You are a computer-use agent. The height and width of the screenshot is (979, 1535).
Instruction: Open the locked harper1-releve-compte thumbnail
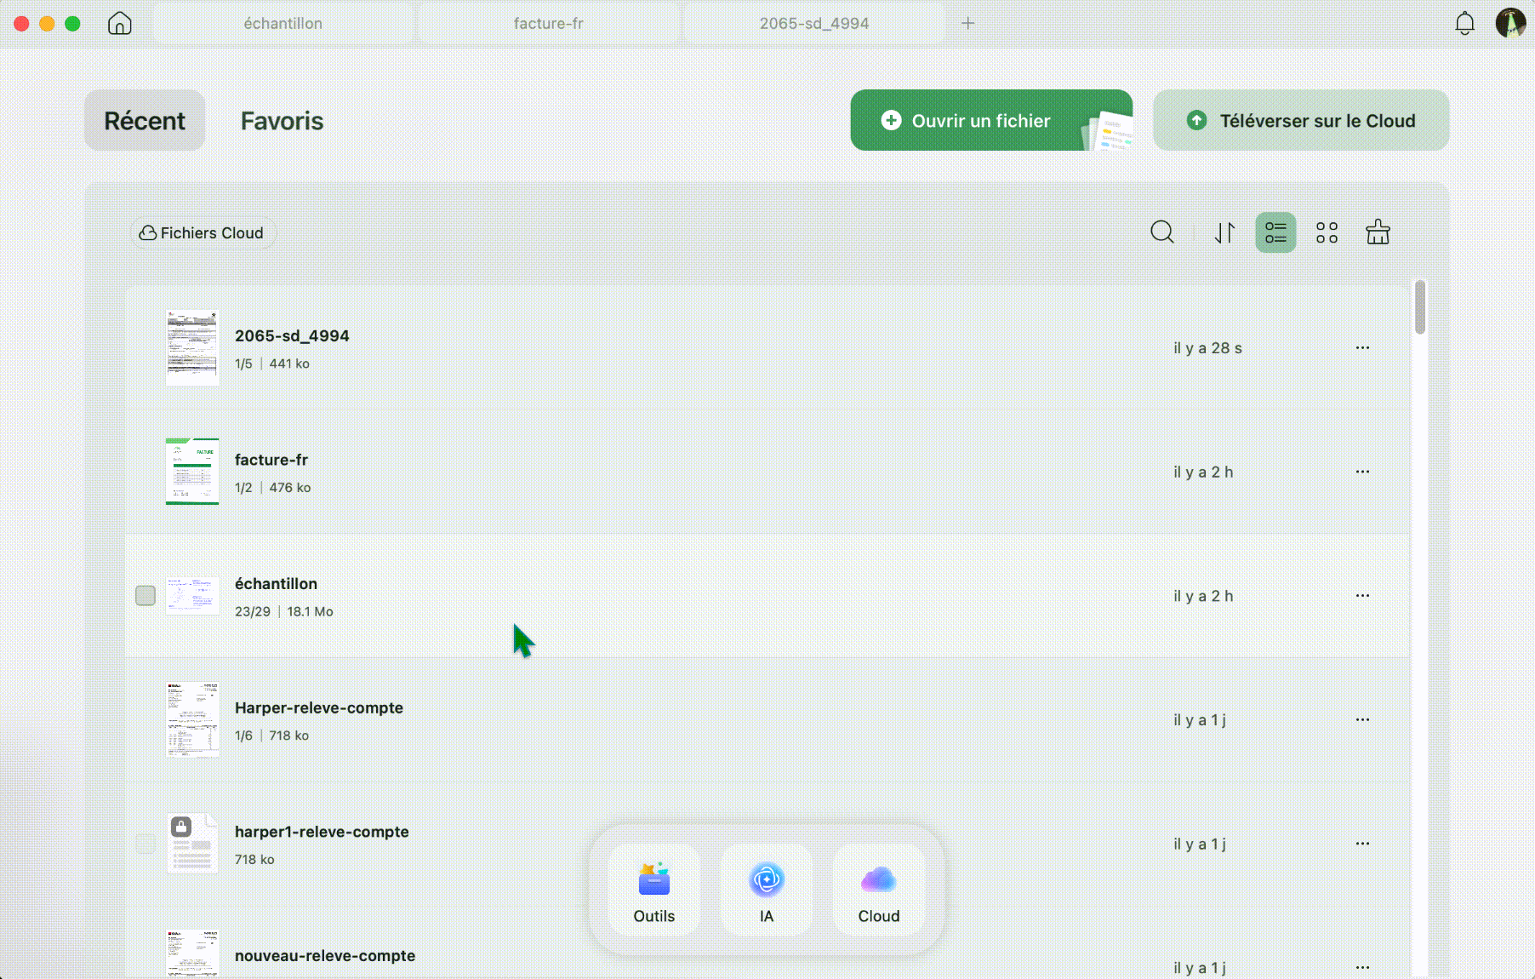[x=192, y=844]
